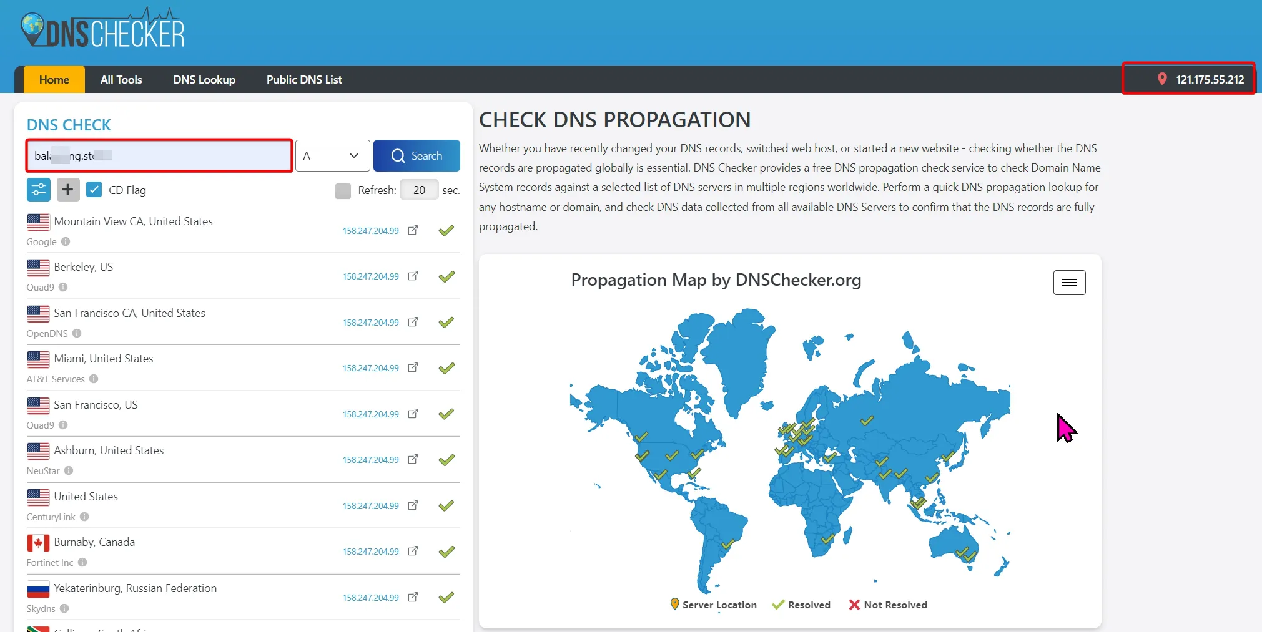The height and width of the screenshot is (632, 1262).
Task: Open external link for Ashburn result
Action: [413, 459]
